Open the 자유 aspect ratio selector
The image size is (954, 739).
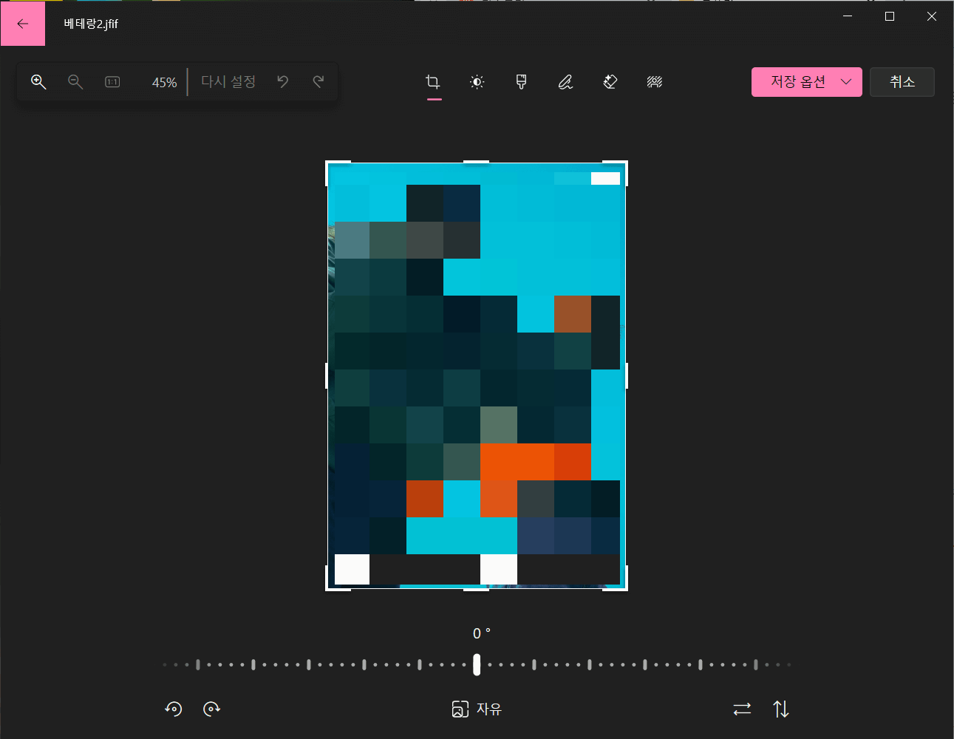(x=477, y=708)
